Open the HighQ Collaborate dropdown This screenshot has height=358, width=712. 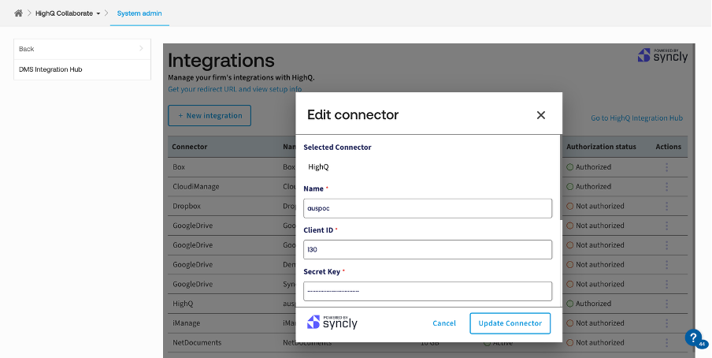(x=68, y=13)
